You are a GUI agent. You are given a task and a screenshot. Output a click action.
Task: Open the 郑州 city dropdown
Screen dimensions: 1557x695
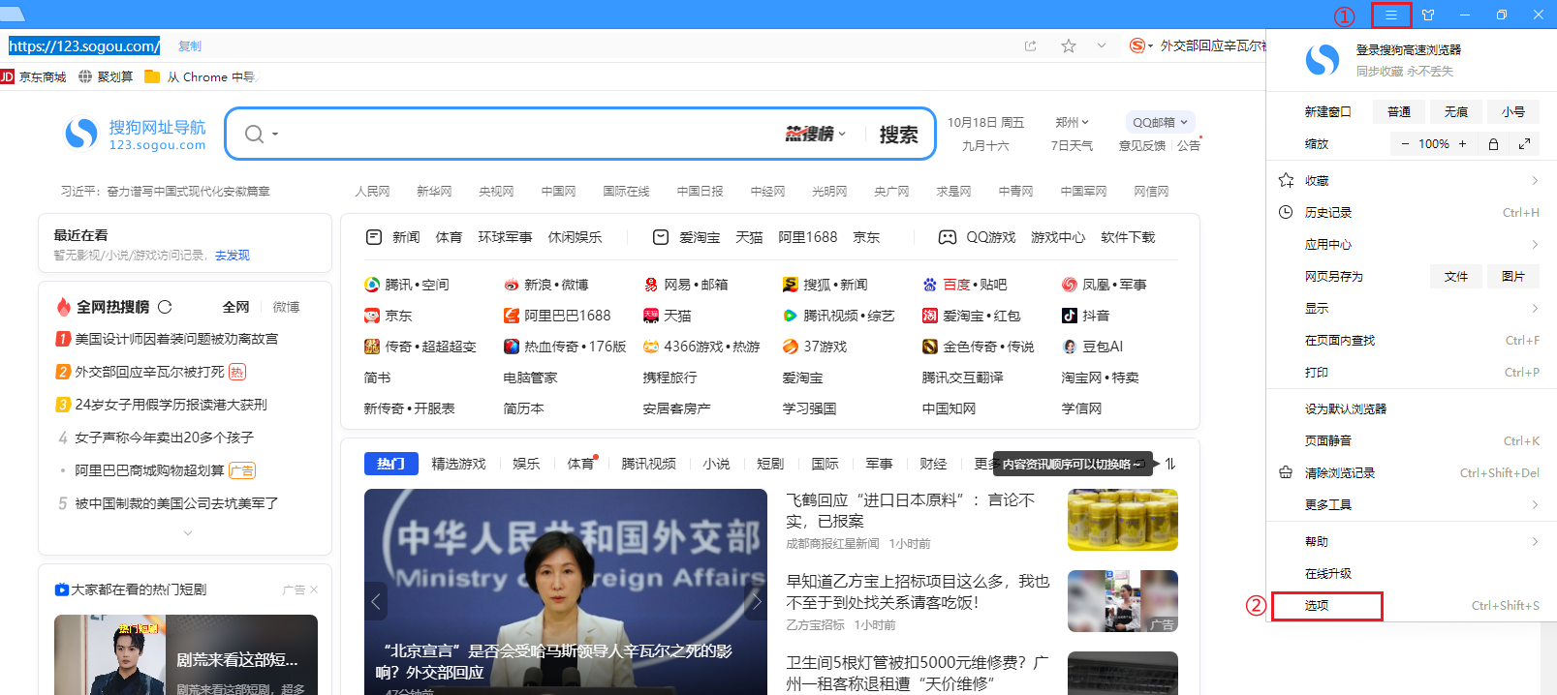[x=1073, y=122]
